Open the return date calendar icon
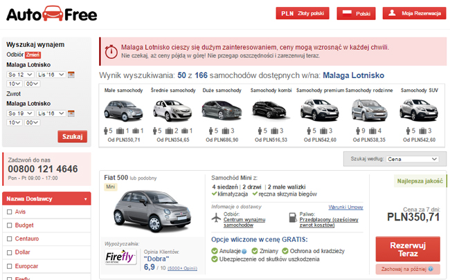This screenshot has width=450, height=280. click(71, 113)
